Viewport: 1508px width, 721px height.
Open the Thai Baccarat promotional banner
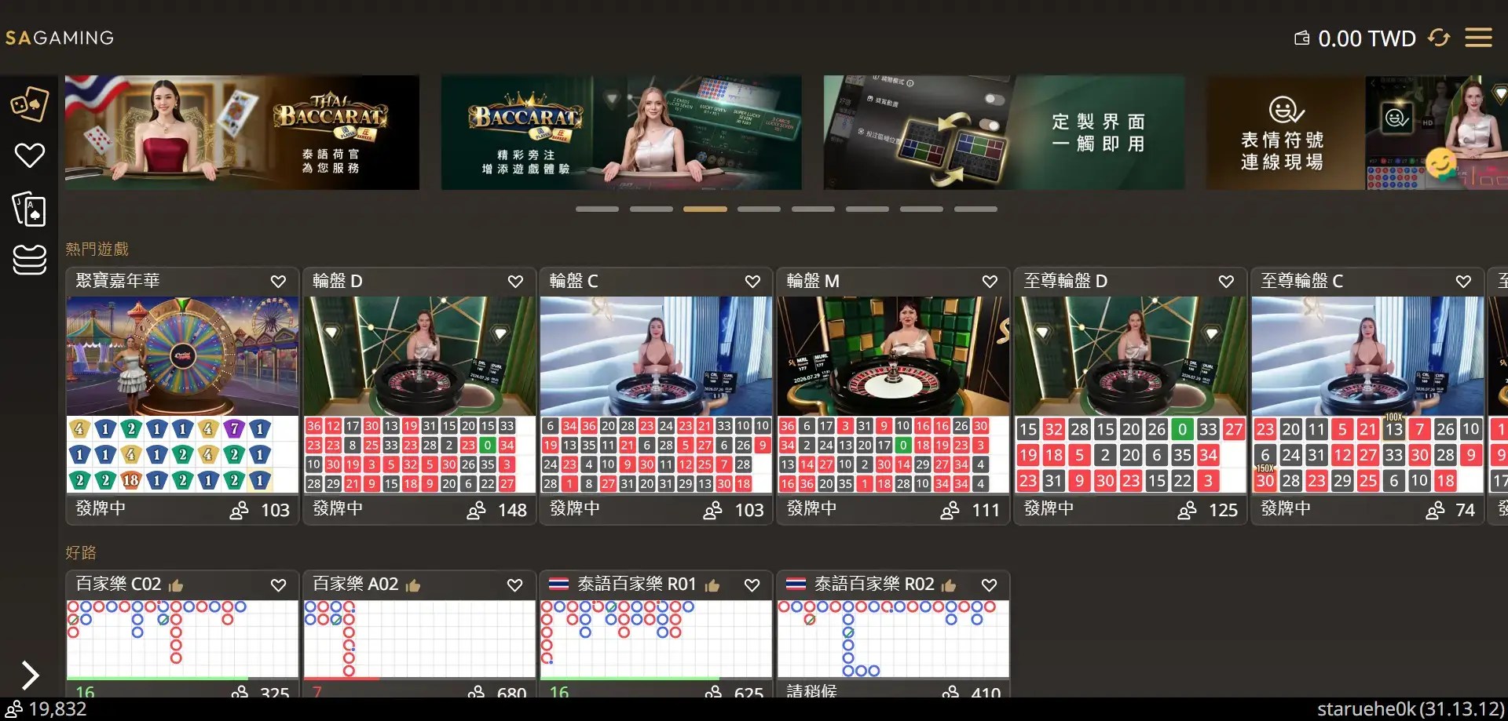pyautogui.click(x=242, y=133)
